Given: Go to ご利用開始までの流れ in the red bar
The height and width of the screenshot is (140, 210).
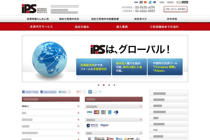Looking at the screenshot, I should (164, 27).
